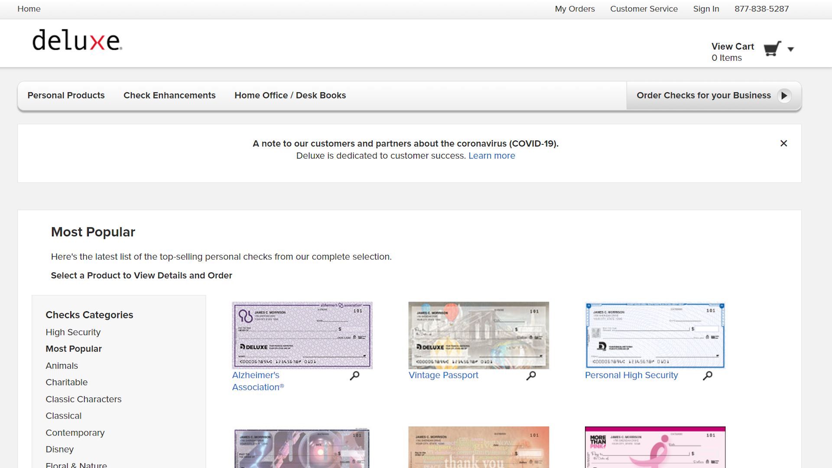Zoom the Alzheimer's Association check preview
This screenshot has height=468, width=832.
pos(354,376)
